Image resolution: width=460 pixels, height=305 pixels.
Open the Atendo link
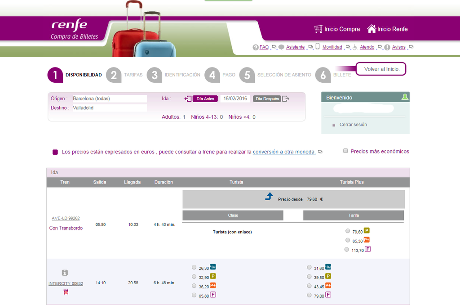click(x=367, y=47)
